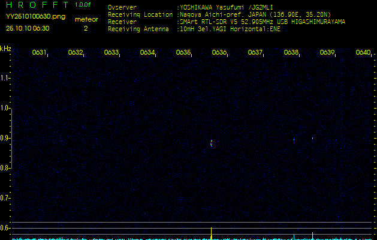The image size is (377, 240).
Task: Click the Receiving Antenna label
Action: click(138, 29)
